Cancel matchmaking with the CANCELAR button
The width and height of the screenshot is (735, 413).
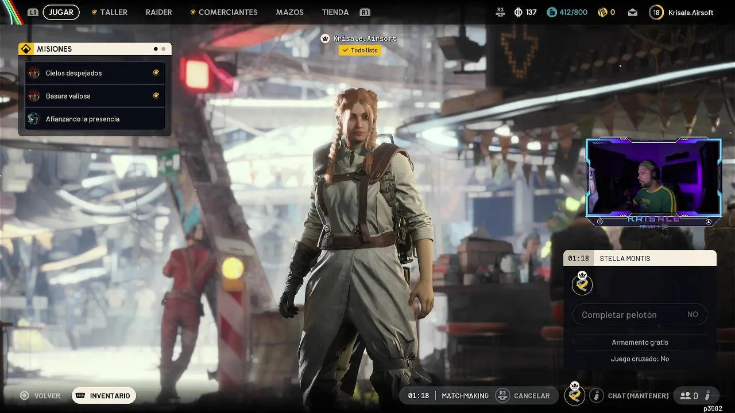pos(532,396)
